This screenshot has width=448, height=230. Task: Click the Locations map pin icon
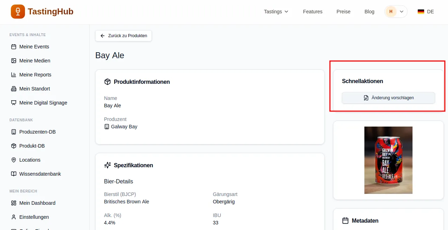coord(14,160)
